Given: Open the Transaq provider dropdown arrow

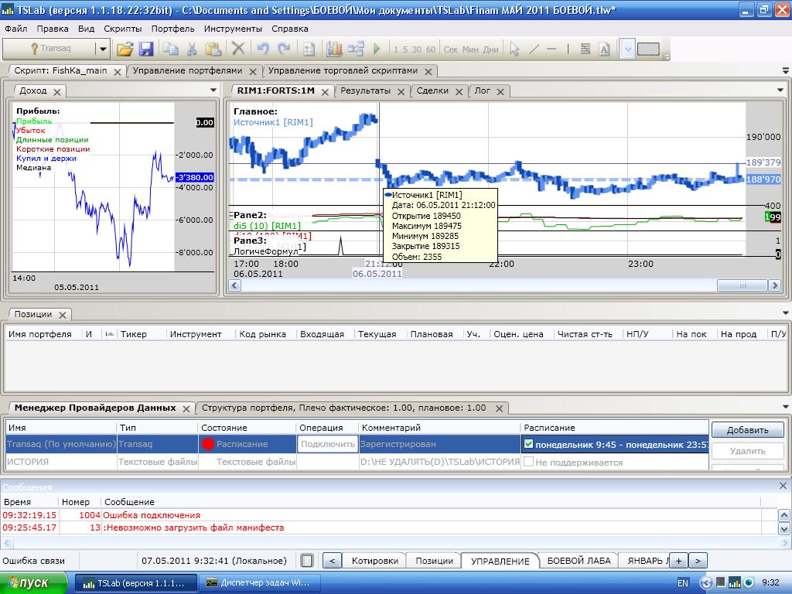Looking at the screenshot, I should (102, 49).
